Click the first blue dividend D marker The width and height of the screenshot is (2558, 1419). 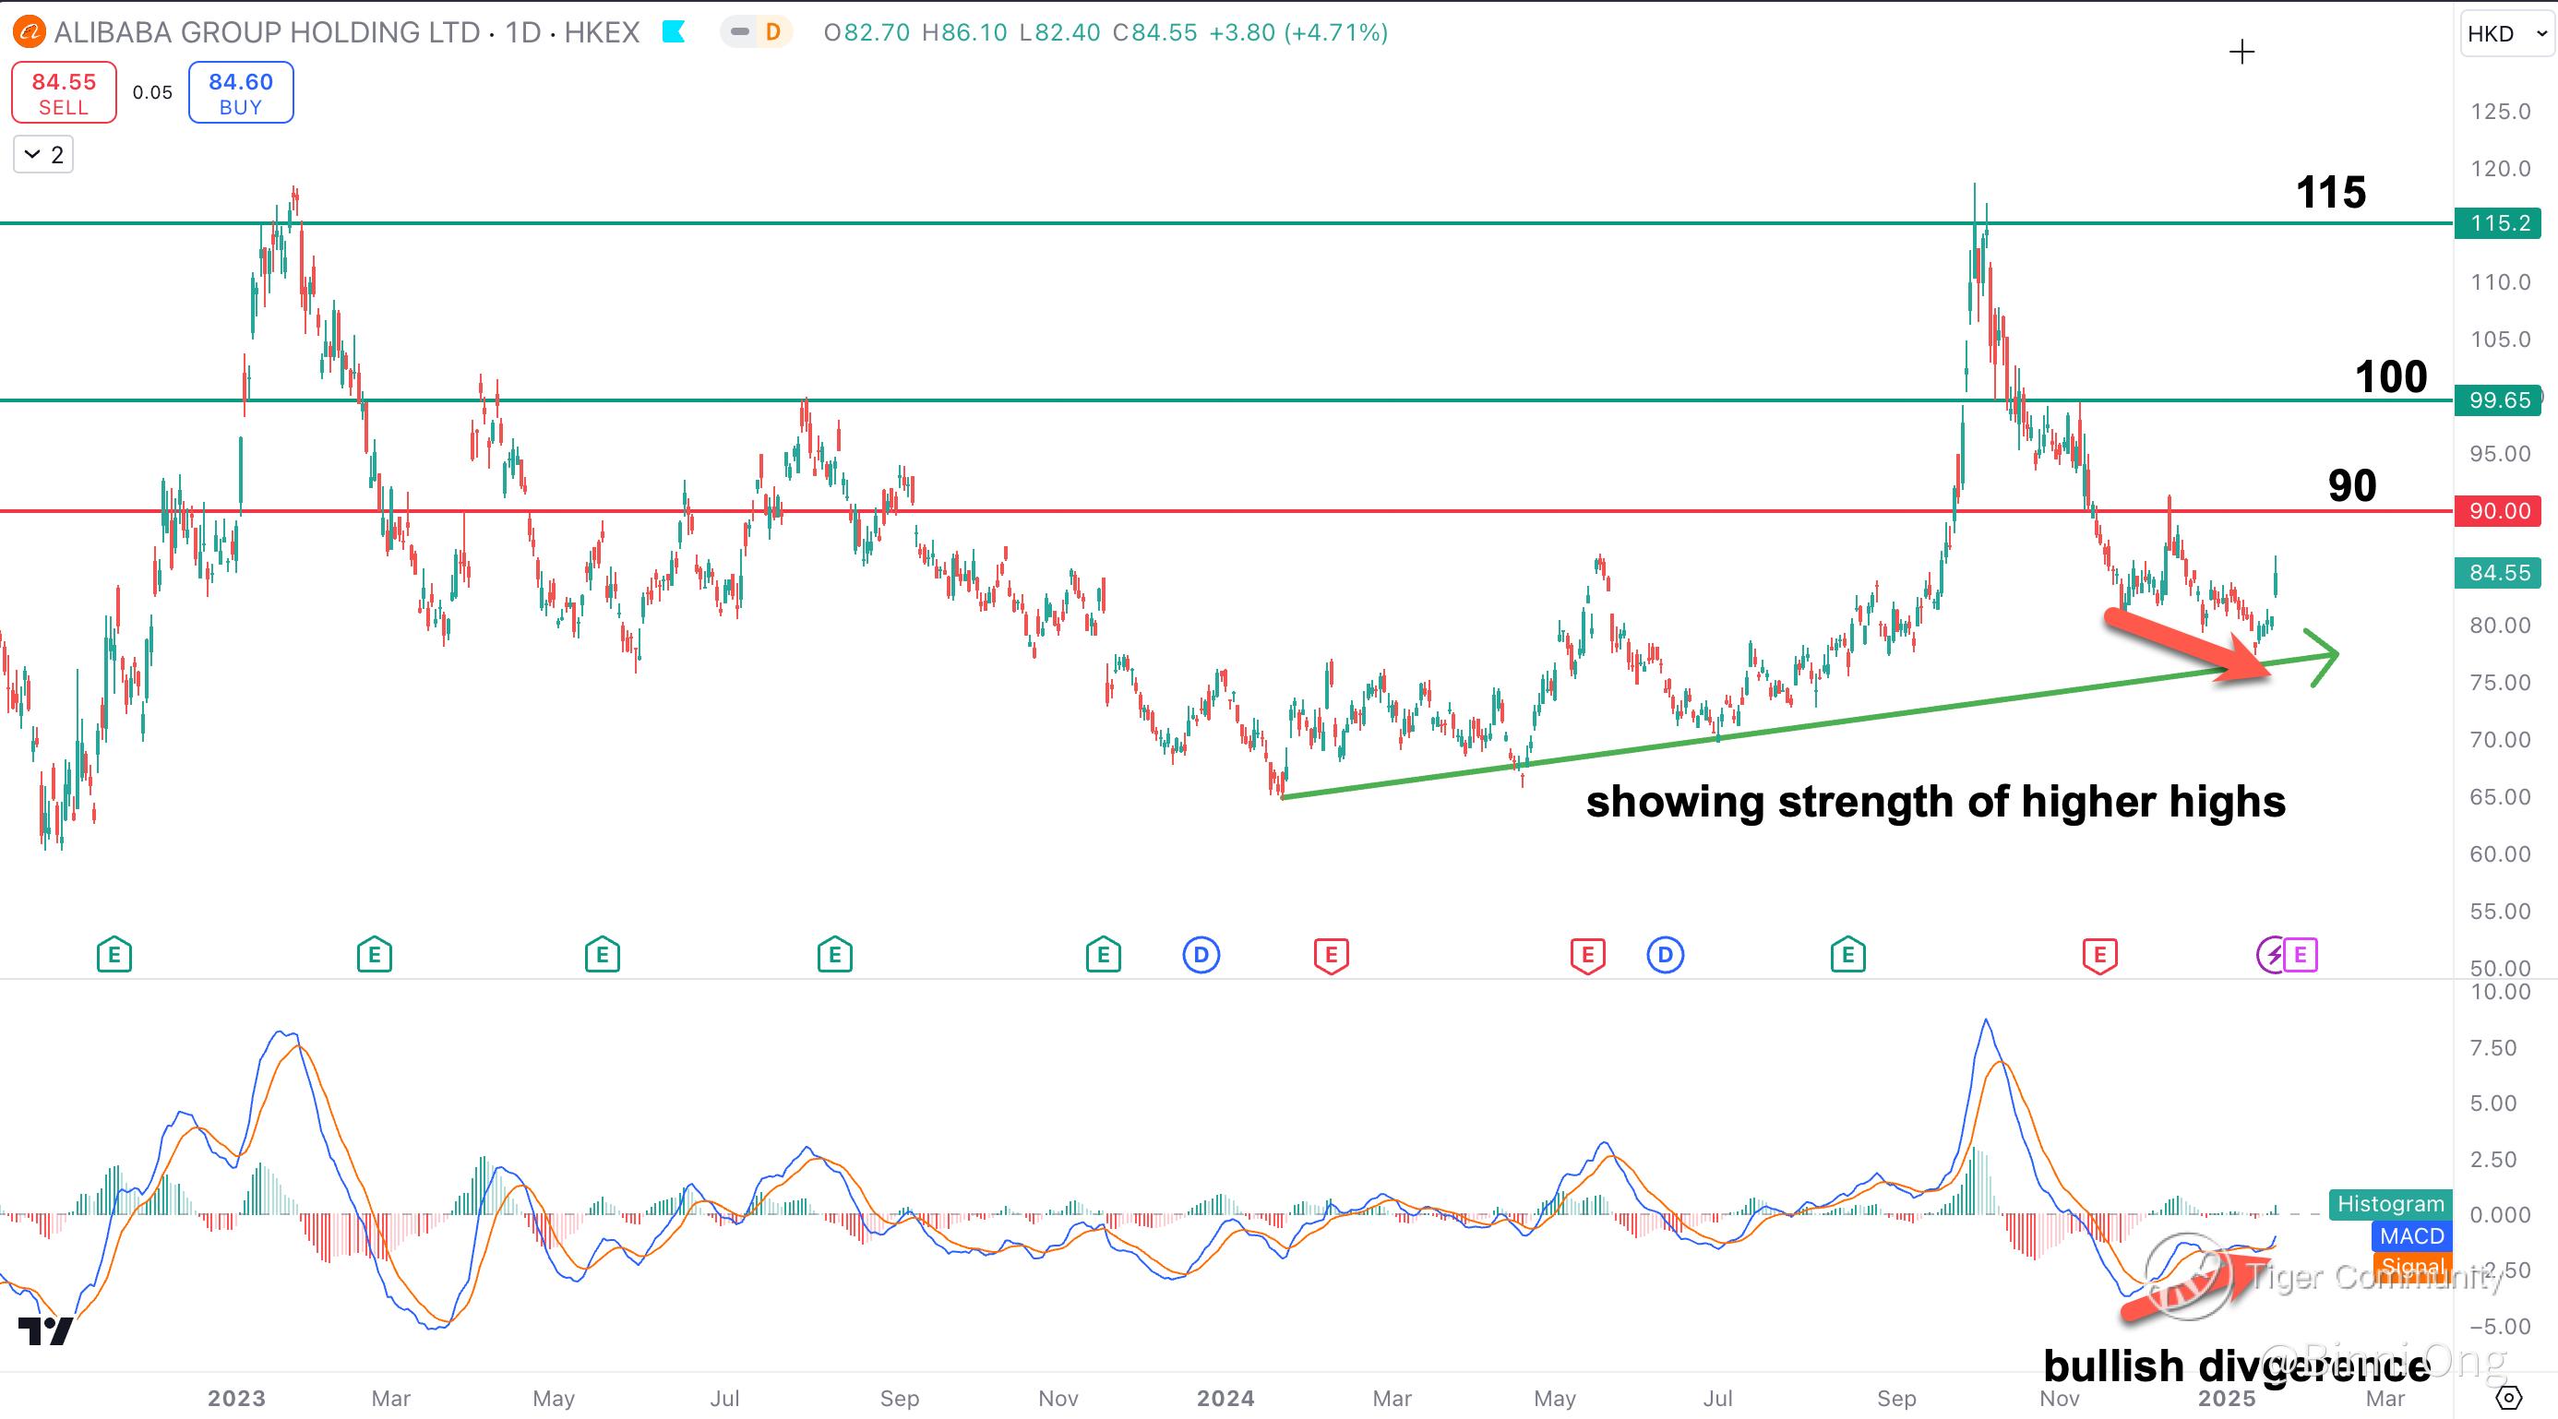(1201, 955)
